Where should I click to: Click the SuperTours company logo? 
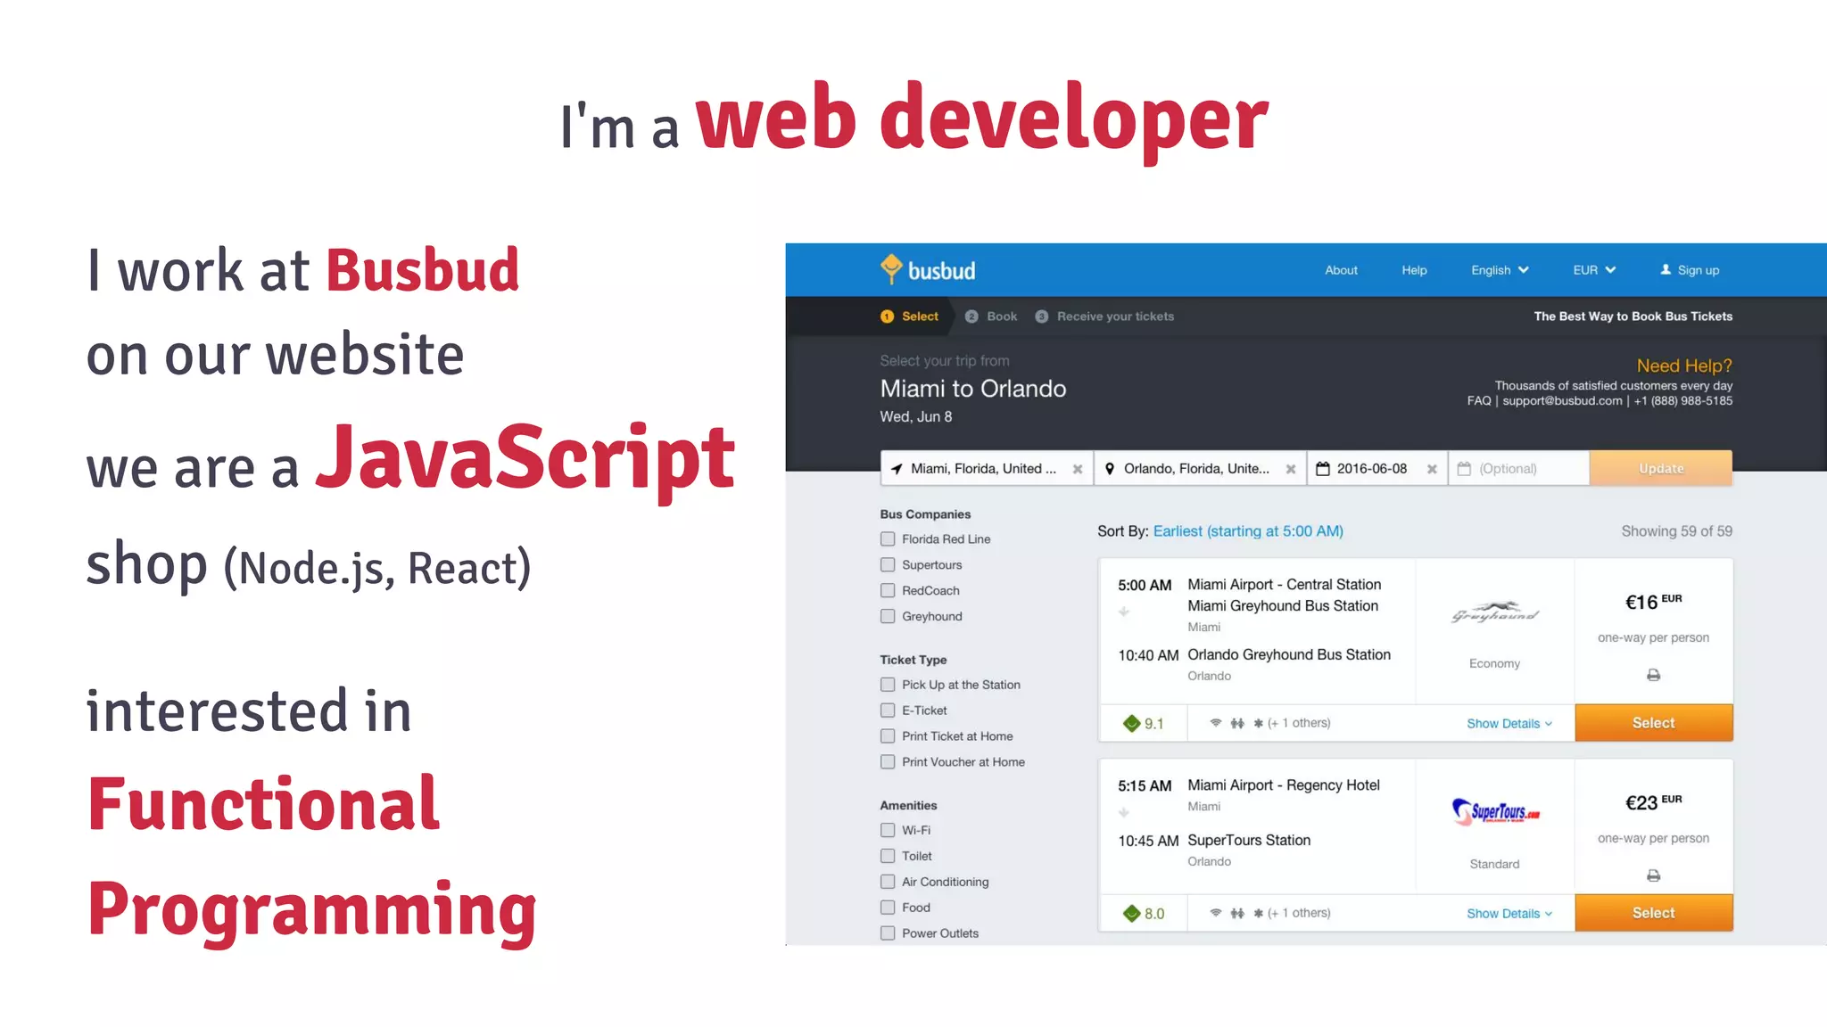(1495, 811)
